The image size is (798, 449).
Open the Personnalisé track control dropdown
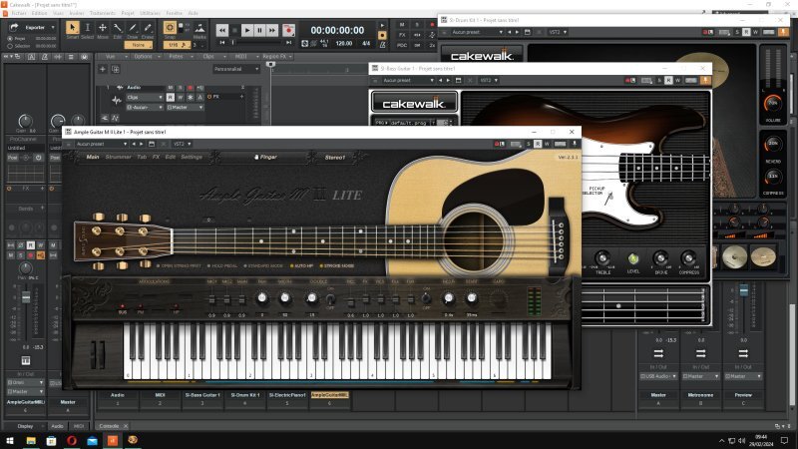tap(236, 69)
